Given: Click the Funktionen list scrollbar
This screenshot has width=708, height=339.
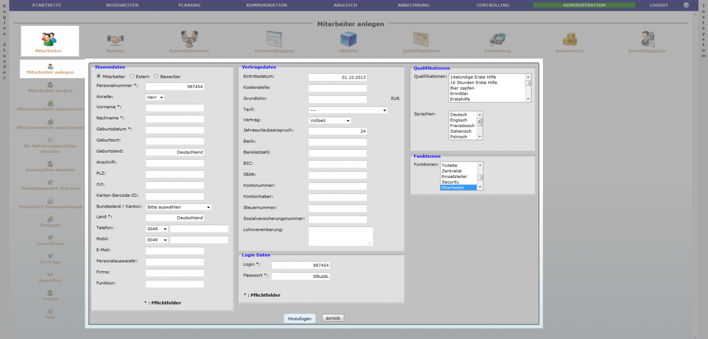Looking at the screenshot, I should (x=480, y=176).
